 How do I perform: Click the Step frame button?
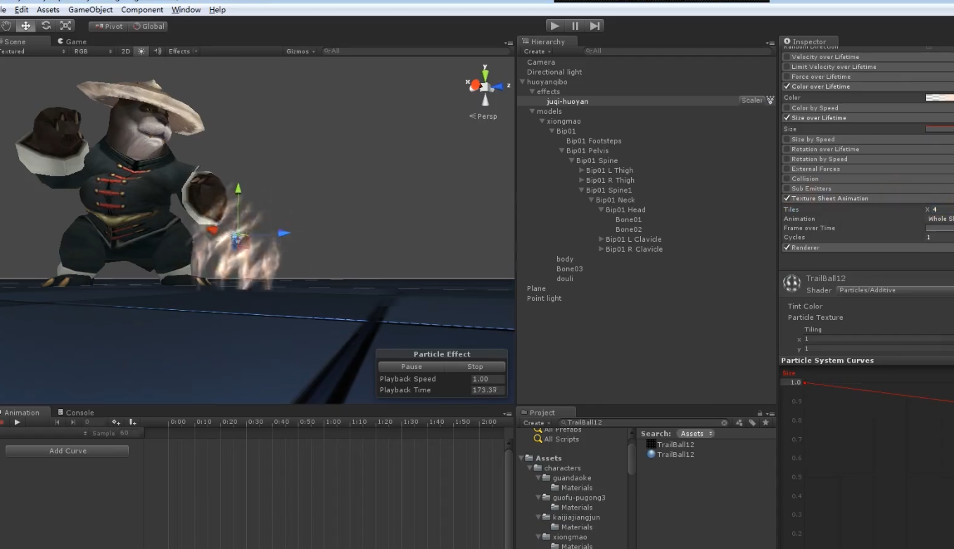click(595, 26)
